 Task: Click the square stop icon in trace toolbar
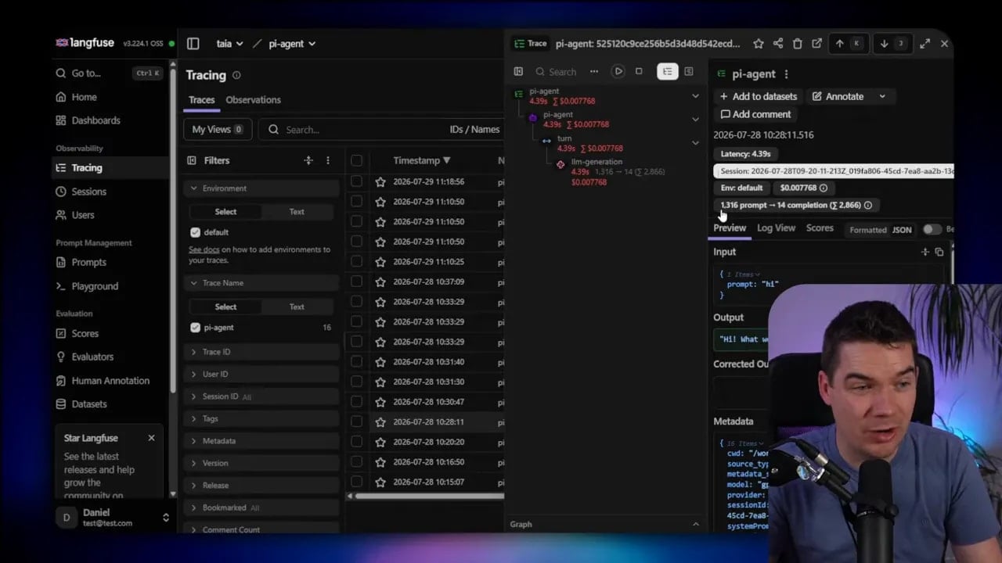[x=639, y=71]
